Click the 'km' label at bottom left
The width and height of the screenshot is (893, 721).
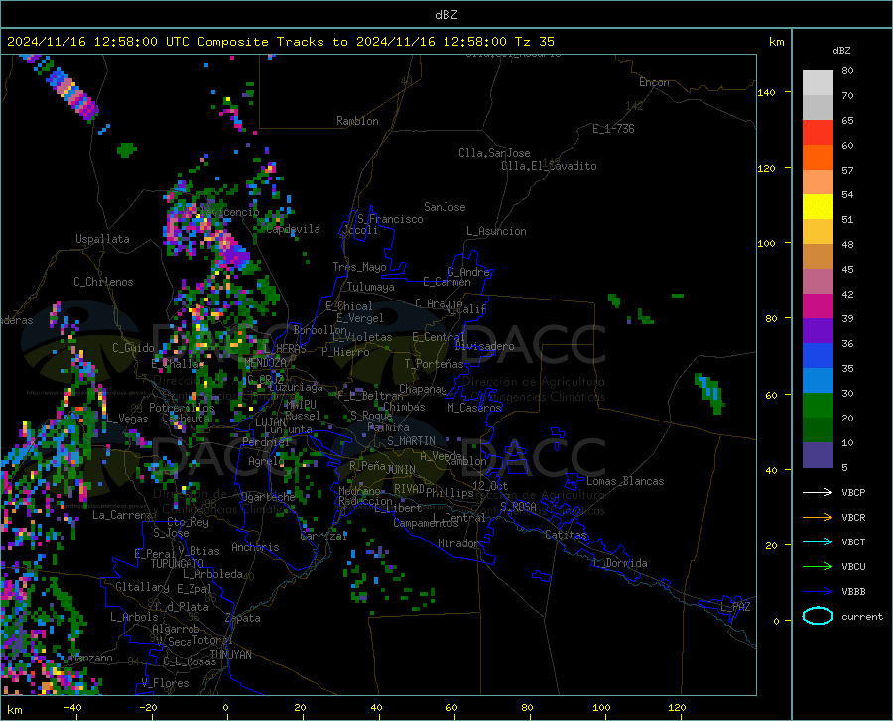click(x=14, y=710)
